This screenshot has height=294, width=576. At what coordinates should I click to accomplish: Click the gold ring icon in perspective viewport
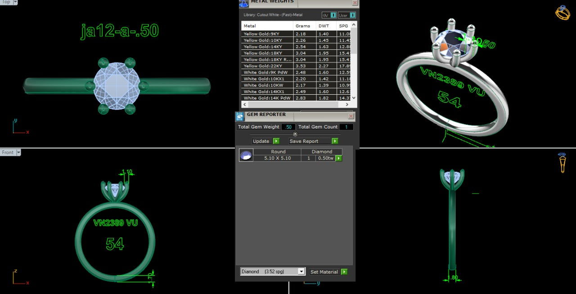[x=562, y=13]
